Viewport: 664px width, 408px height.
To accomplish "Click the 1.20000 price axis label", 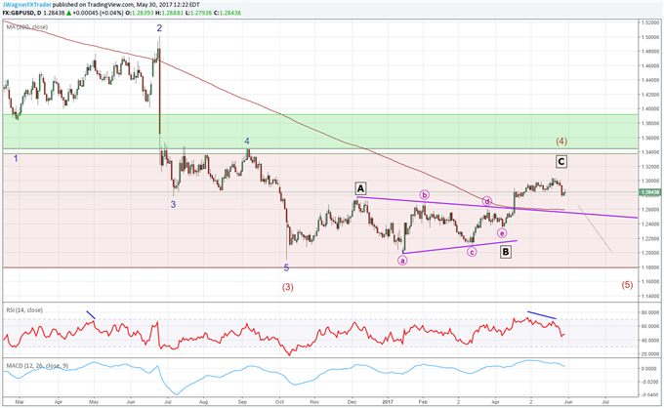I will (x=650, y=253).
